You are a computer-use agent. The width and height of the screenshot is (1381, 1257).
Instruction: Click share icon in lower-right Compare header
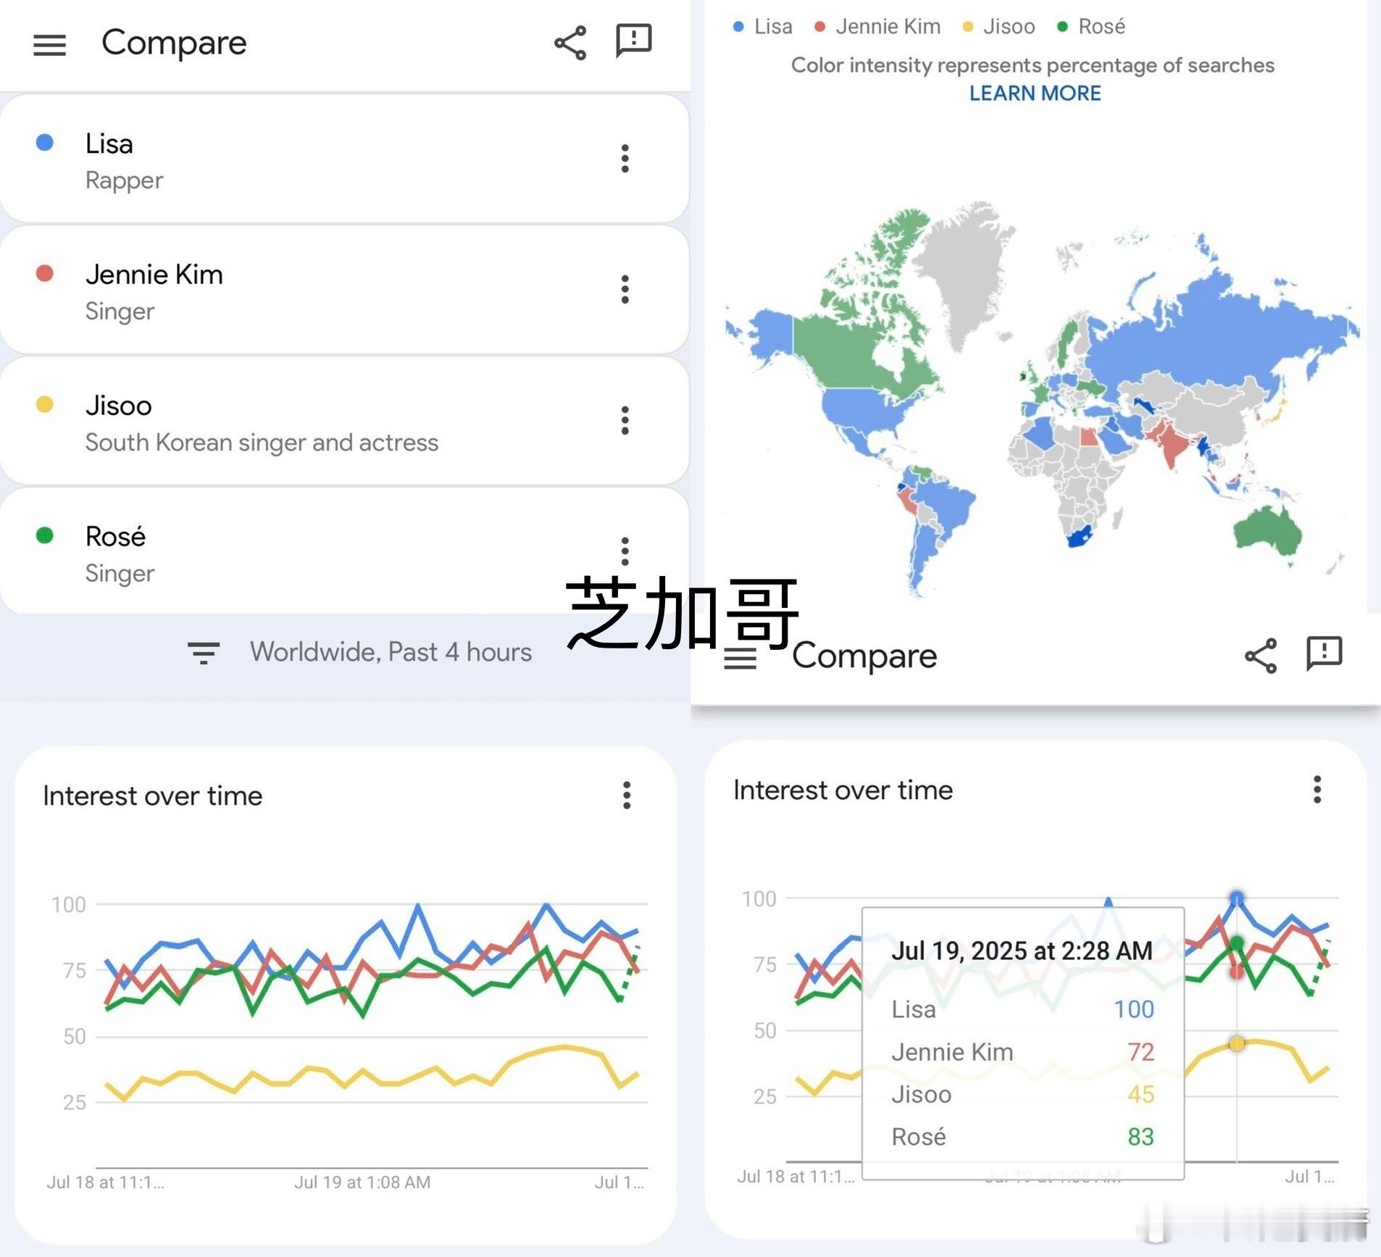1261,656
